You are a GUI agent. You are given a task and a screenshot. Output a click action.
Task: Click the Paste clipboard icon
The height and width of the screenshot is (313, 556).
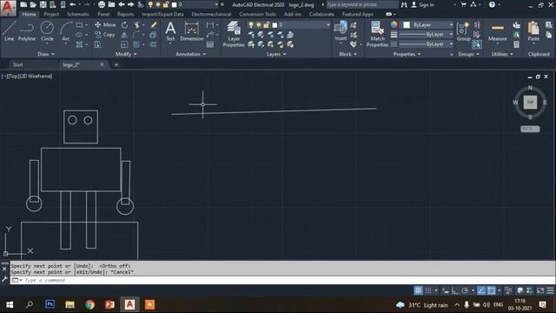(x=533, y=31)
